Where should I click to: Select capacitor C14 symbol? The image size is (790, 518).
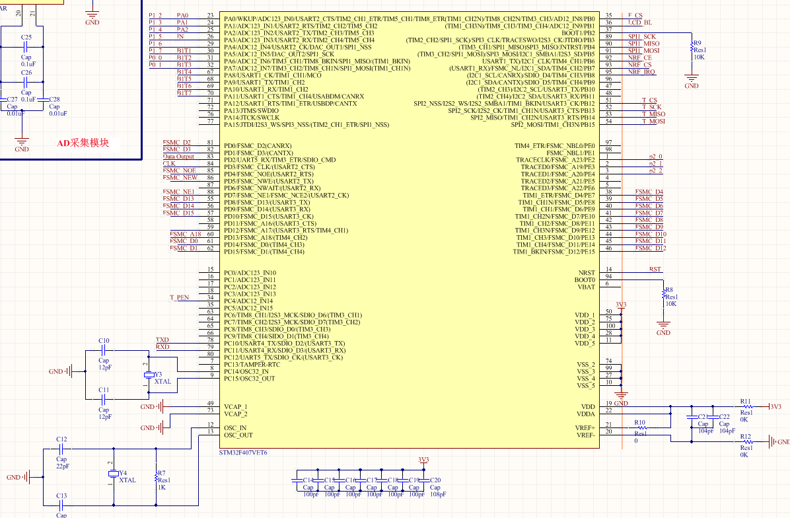[297, 480]
